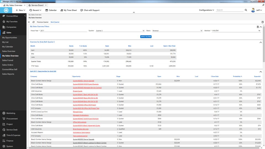Screen dimensions: 265x149
Task: Open Sales Funnel in the sidebar
Action: [x=8, y=60]
